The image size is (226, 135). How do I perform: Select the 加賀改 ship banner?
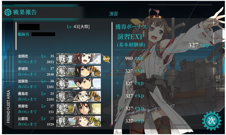(x=79, y=84)
